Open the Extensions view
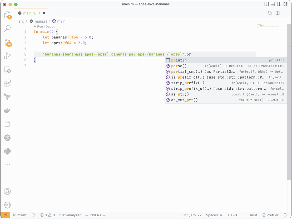This screenshot has width=292, height=219. [x=7, y=83]
